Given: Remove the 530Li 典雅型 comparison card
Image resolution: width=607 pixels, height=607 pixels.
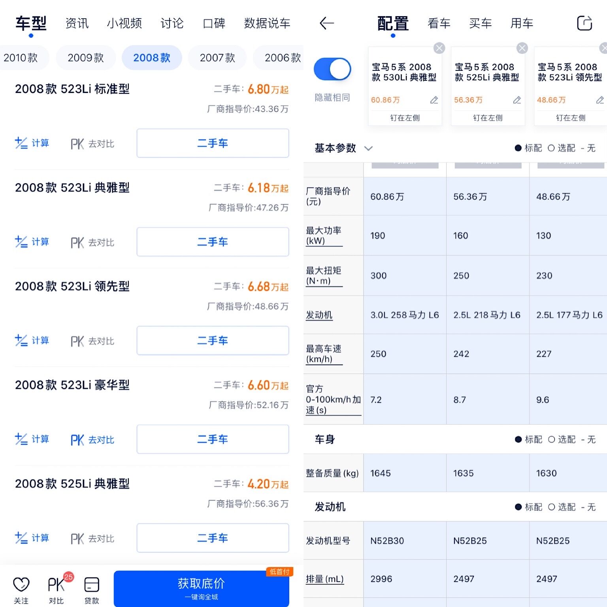Looking at the screenshot, I should [x=439, y=48].
